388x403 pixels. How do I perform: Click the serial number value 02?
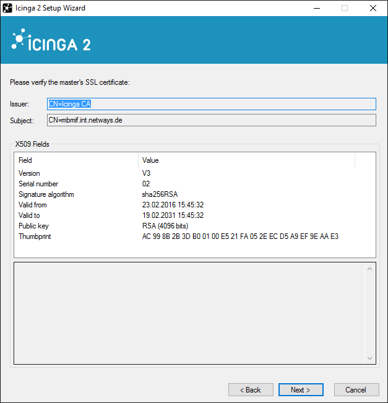[146, 184]
